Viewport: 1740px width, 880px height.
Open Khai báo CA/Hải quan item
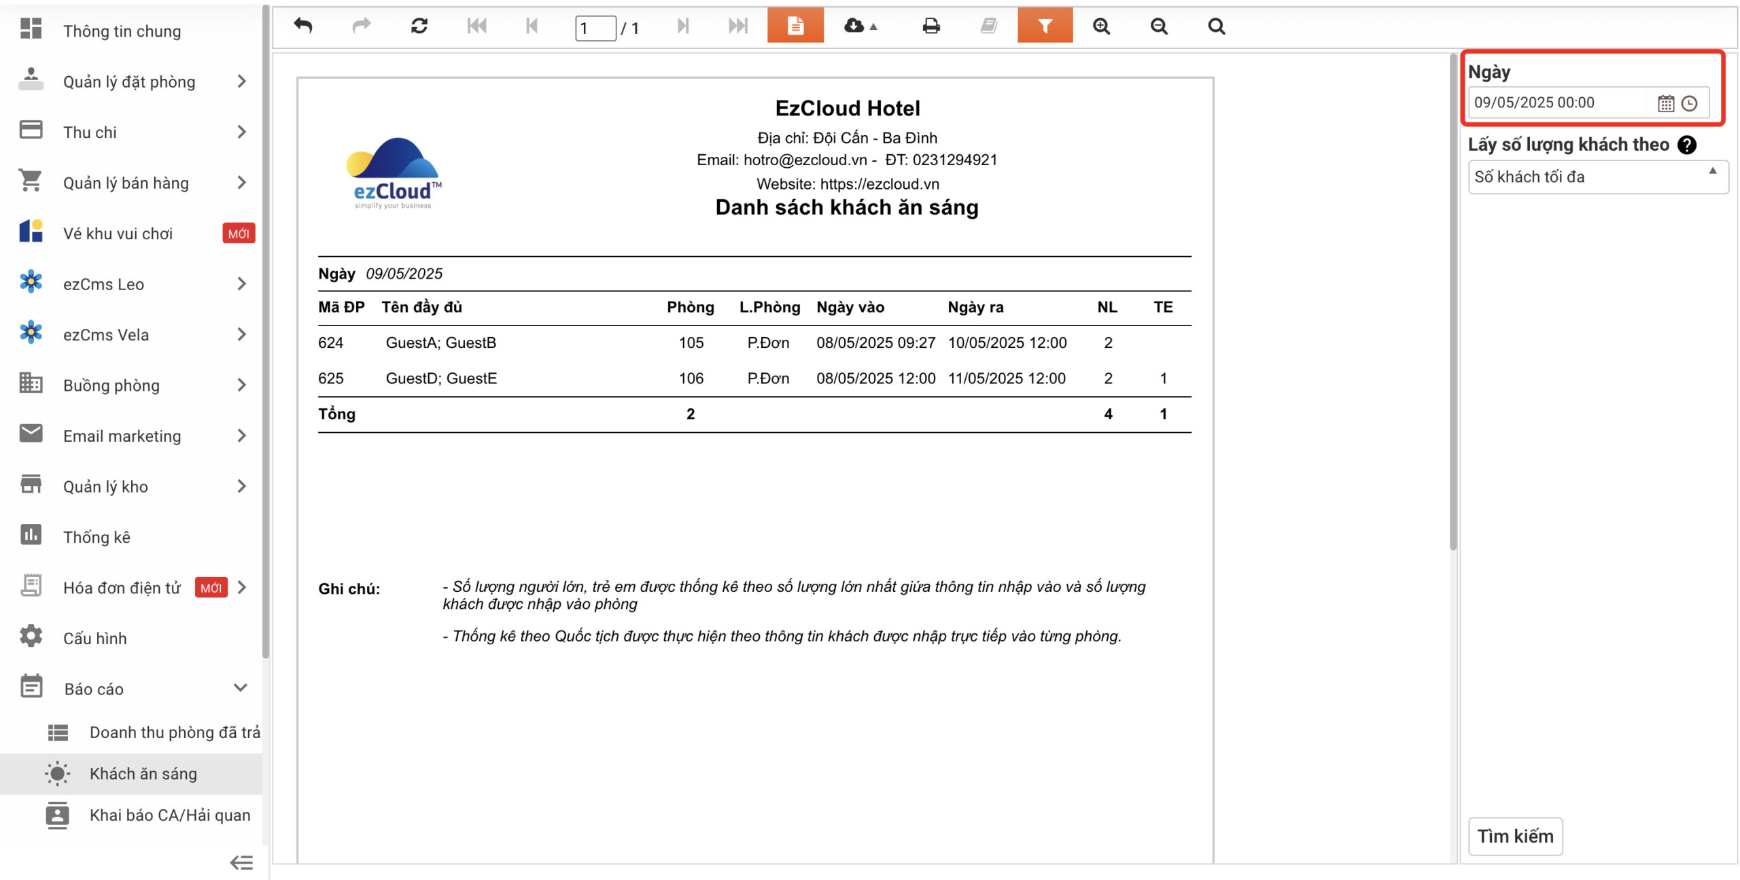pos(170,815)
